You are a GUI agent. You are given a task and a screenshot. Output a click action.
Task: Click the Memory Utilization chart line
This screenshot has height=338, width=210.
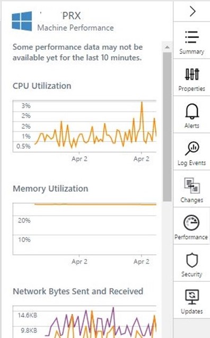click(95, 204)
